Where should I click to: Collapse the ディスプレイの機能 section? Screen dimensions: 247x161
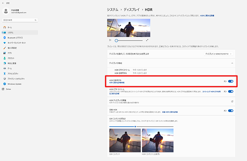(232, 62)
